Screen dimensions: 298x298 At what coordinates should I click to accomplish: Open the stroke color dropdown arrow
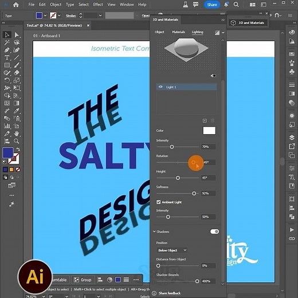click(x=59, y=15)
